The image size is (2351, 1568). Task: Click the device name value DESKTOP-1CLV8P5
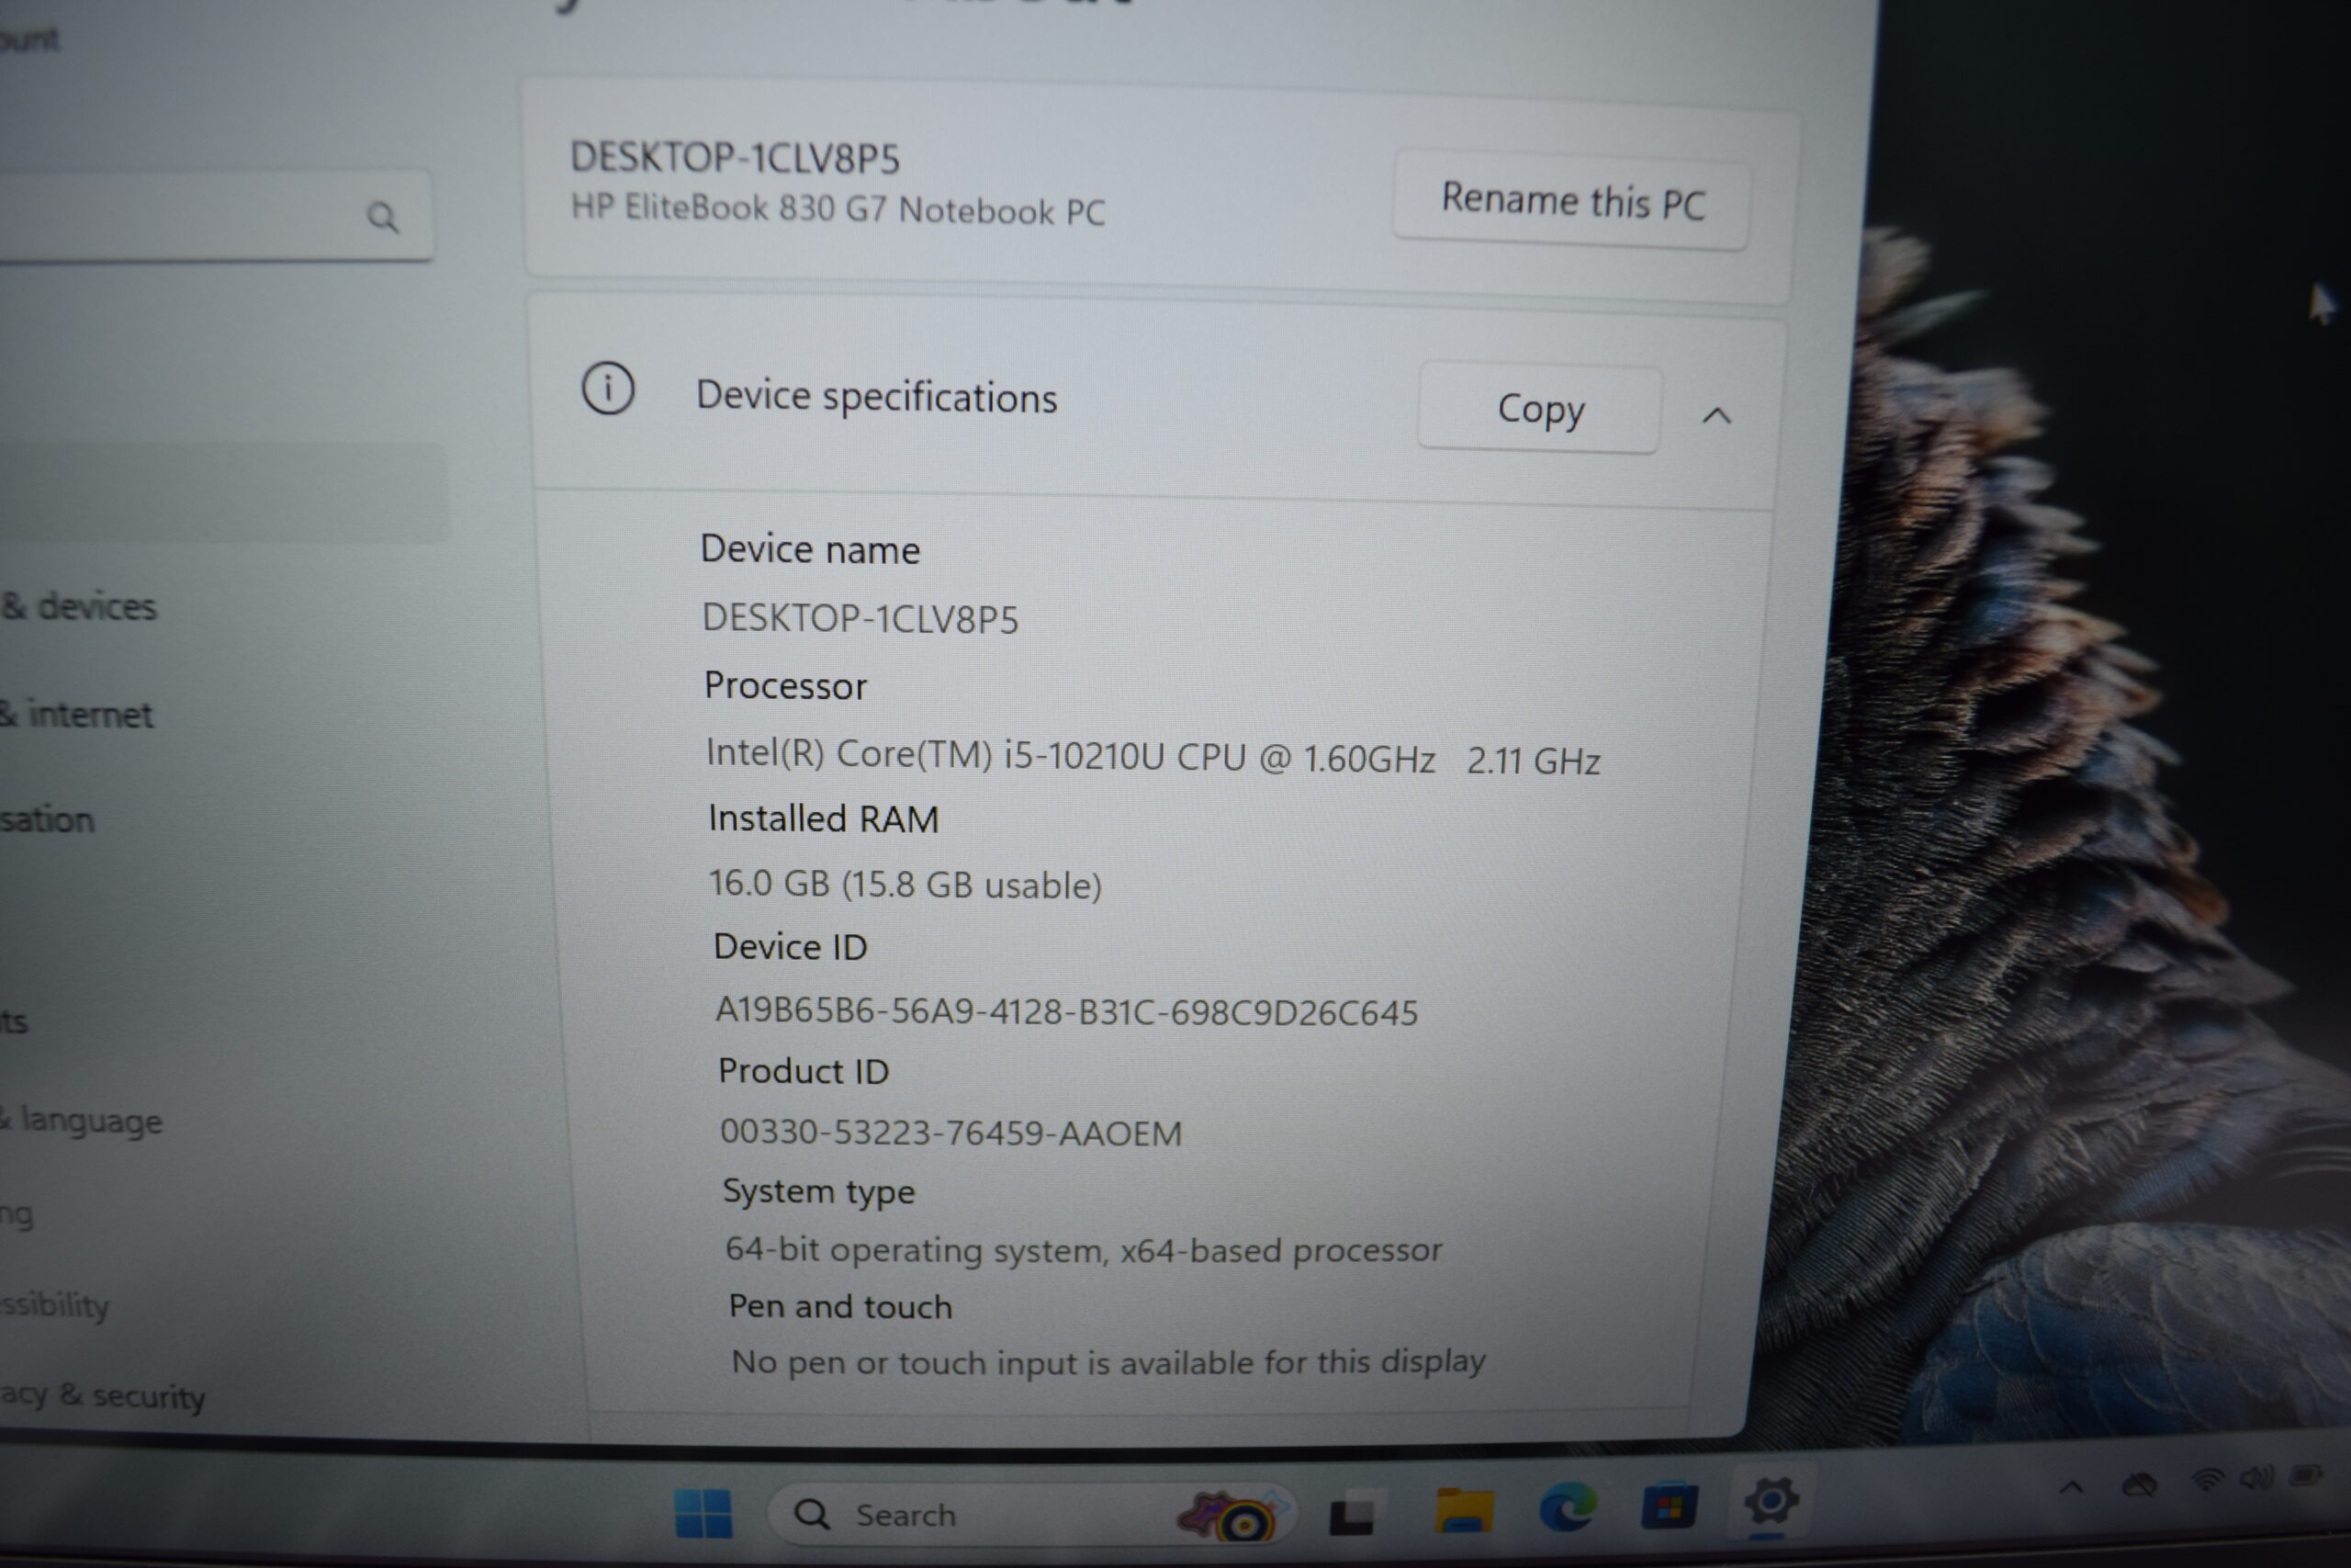point(860,618)
